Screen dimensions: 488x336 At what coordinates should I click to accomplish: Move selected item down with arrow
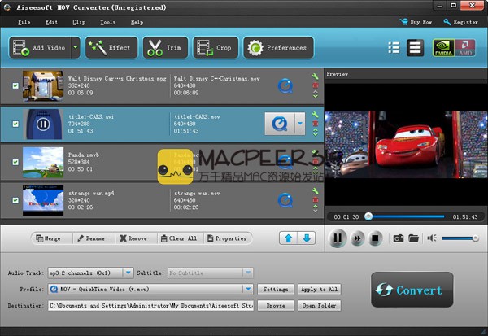click(x=307, y=238)
